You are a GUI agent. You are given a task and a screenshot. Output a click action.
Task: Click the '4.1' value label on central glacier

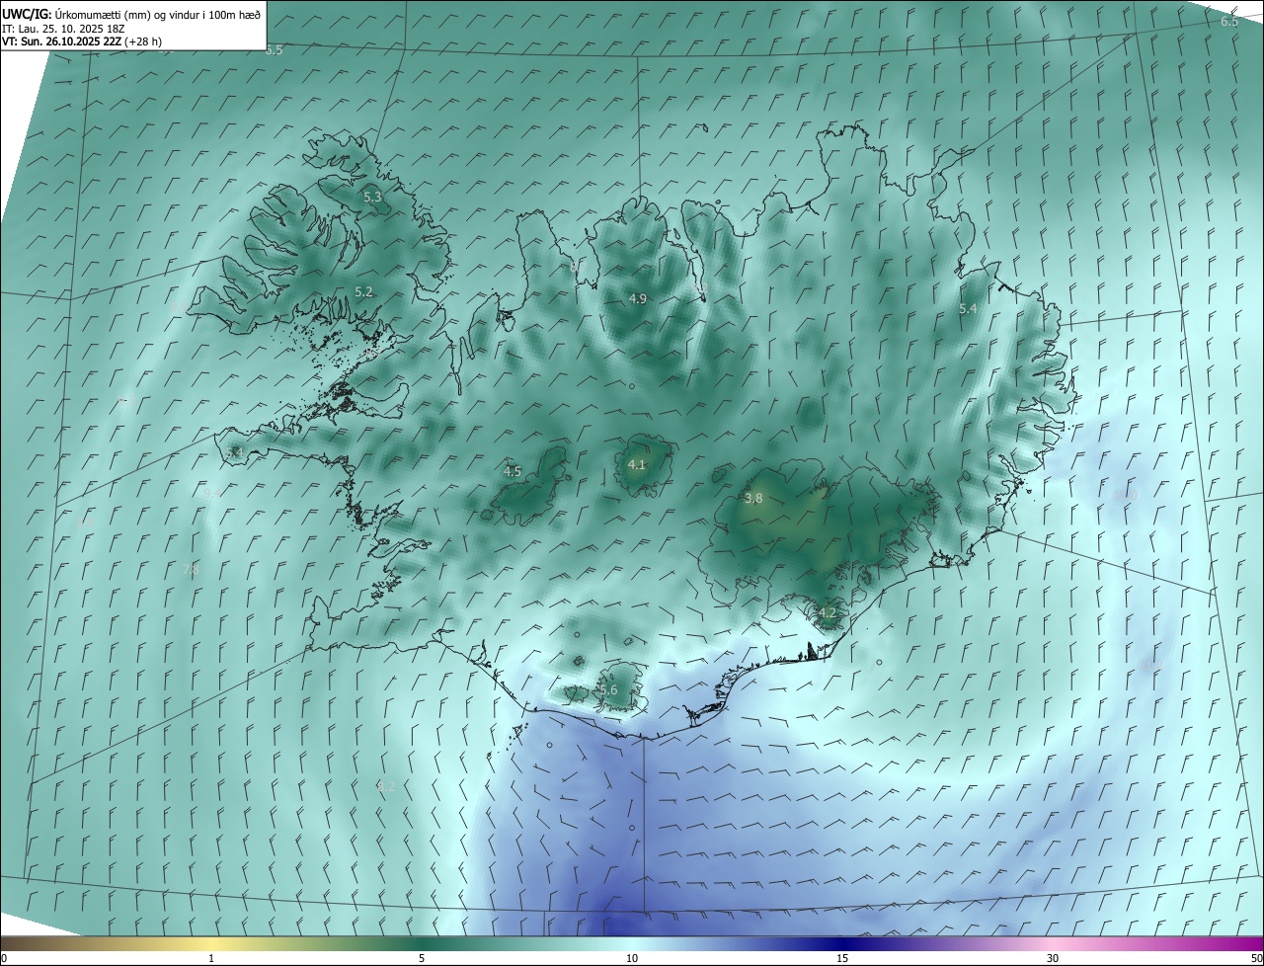636,464
